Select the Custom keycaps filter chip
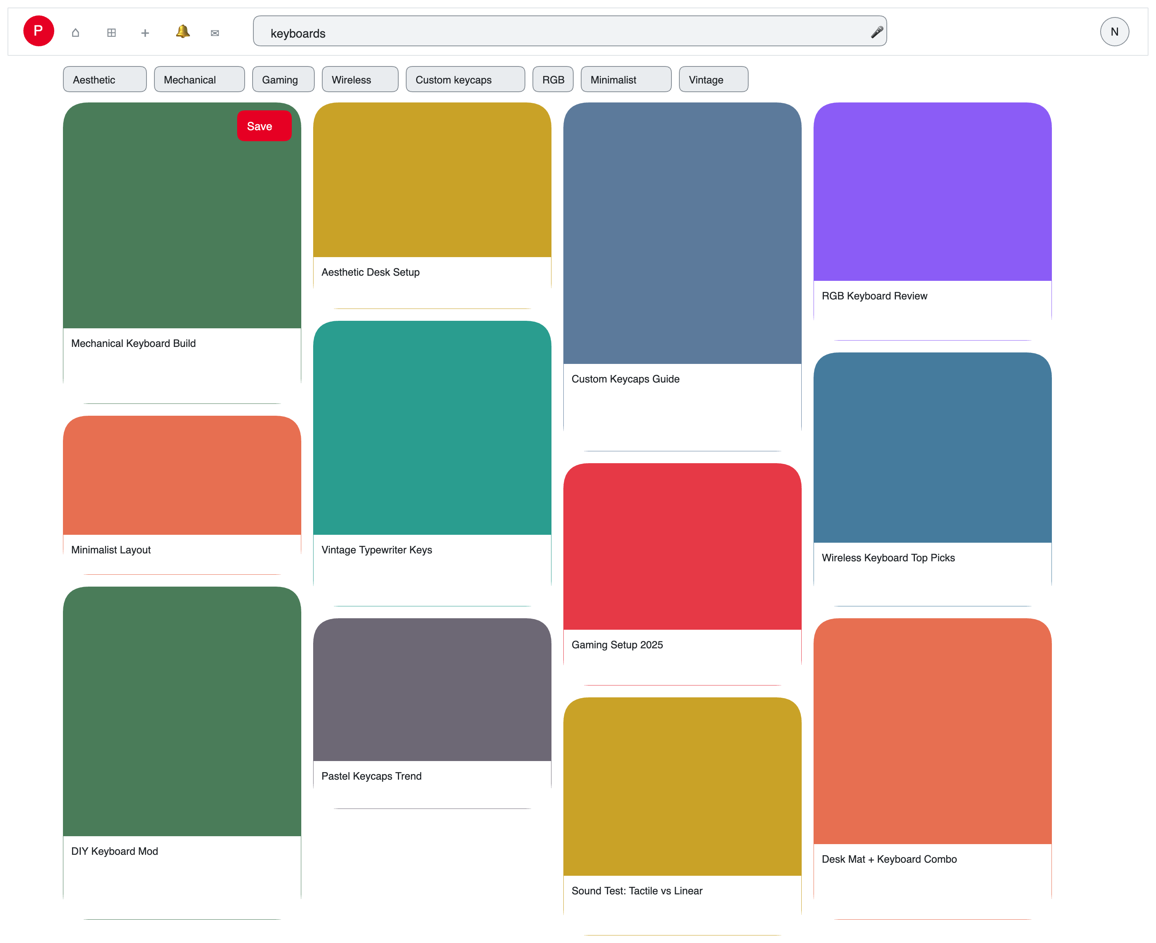 tap(465, 79)
